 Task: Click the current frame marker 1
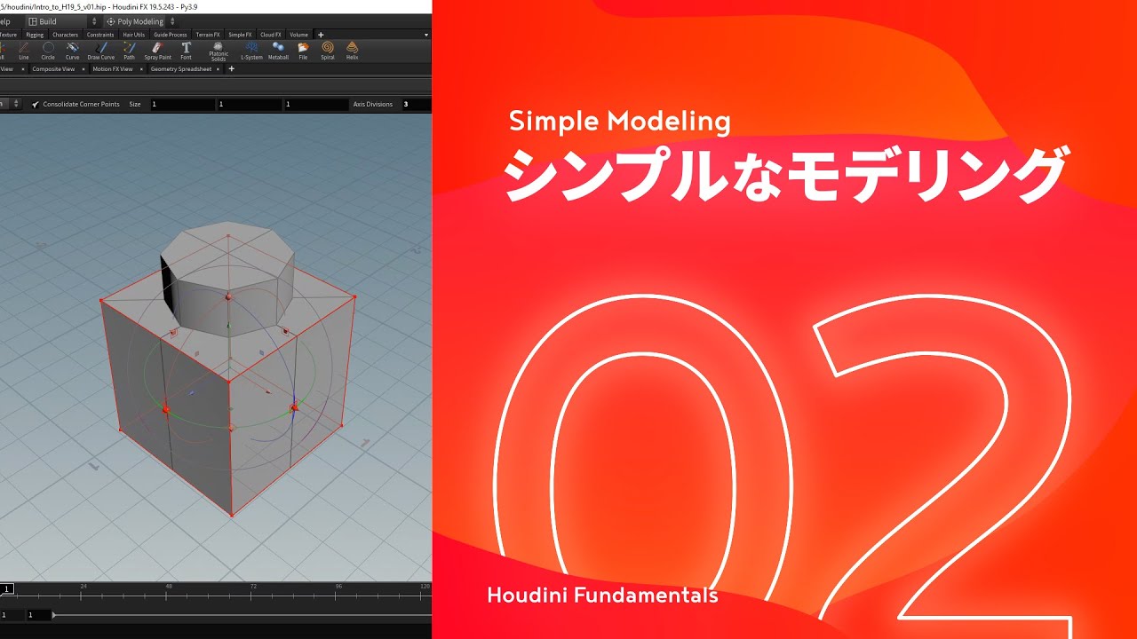click(x=7, y=588)
